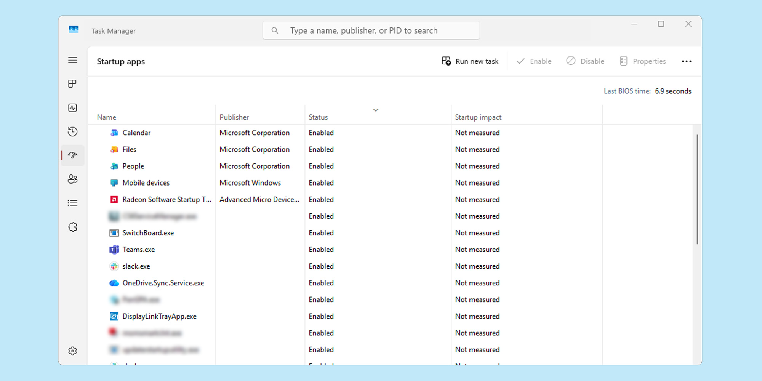Select the Calendar row name
The image size is (762, 381).
coord(136,133)
